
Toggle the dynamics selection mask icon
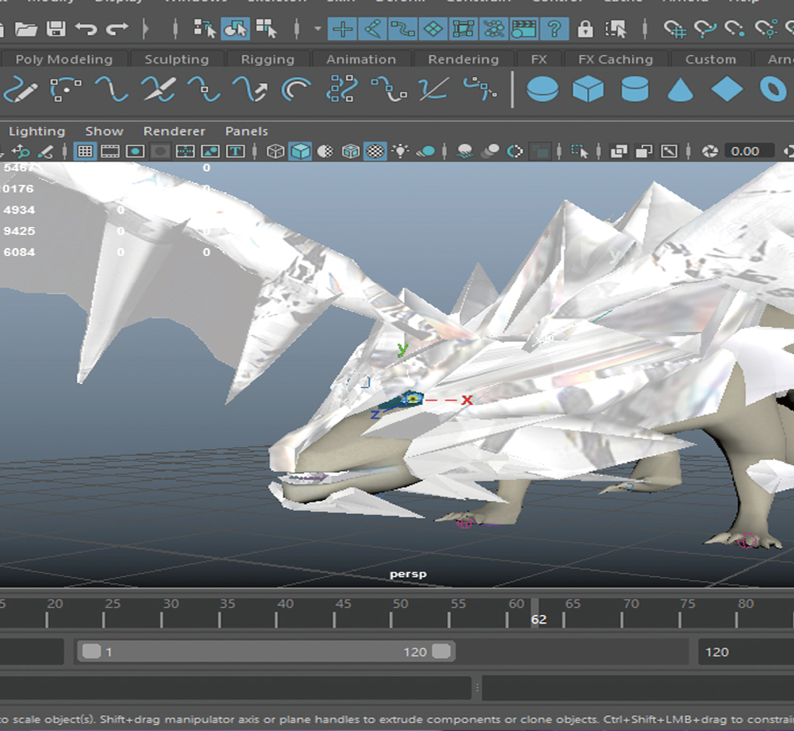coord(494,29)
